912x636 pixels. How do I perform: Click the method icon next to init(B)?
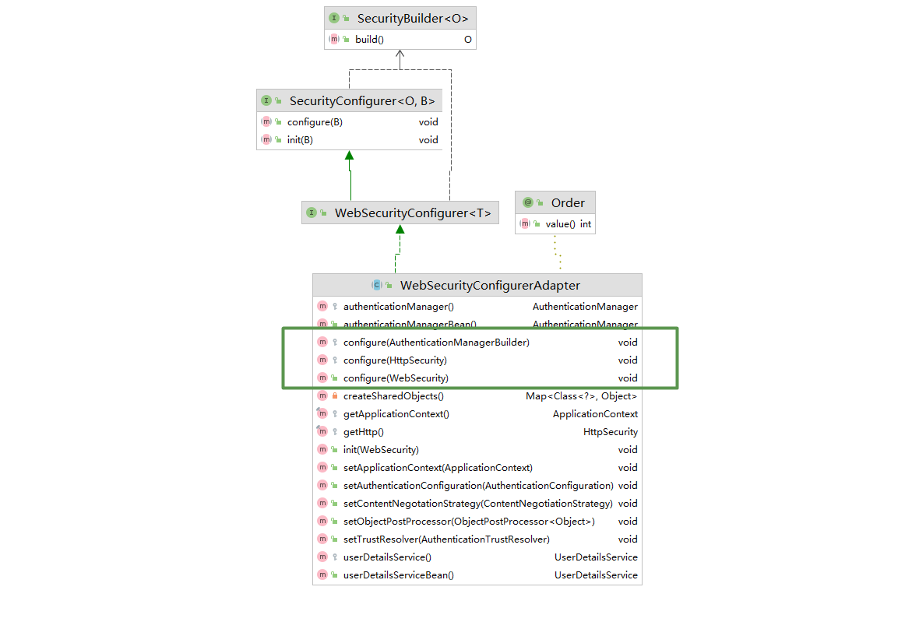[x=266, y=139]
